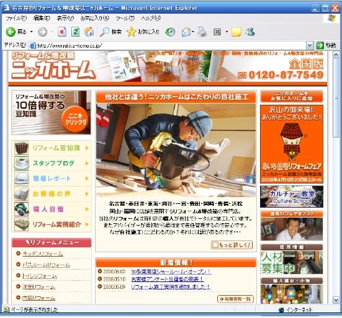Click brick icon beside リフォーム豆知識
Viewport: 342px width, 318px height.
tap(21, 148)
